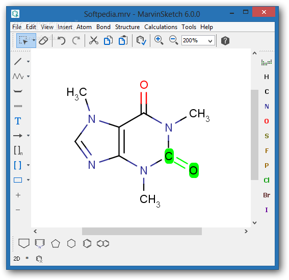The image size is (289, 280).
Task: Select the chain drawing tool
Action: 18,76
